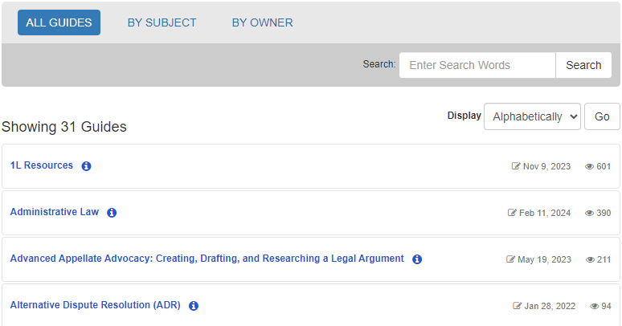Click the Go button
Image resolution: width=622 pixels, height=326 pixels.
(602, 116)
